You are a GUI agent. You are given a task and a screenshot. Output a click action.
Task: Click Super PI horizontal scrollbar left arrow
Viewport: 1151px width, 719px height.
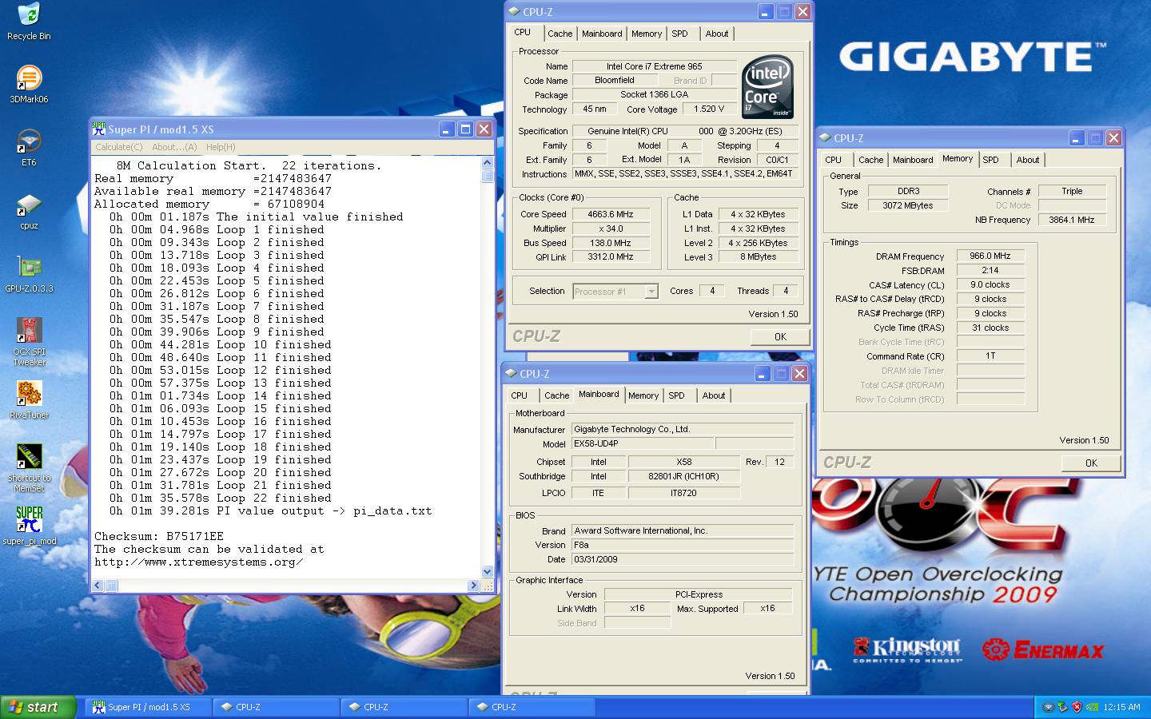coord(98,585)
